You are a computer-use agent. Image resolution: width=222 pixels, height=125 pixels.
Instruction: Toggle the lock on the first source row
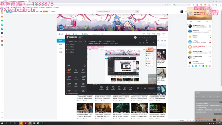click(x=69, y=44)
